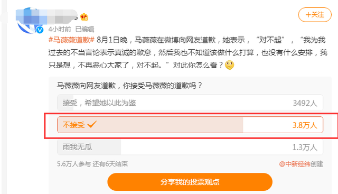The image size is (338, 194).
Task: Click the 已编辑 edited label
Action: pyautogui.click(x=84, y=29)
